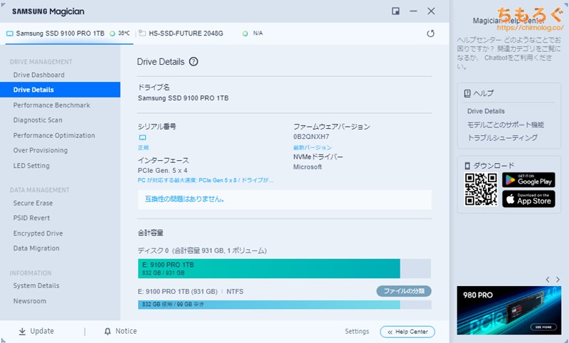569x343 pixels.
Task: Toggle the compact window mode icon
Action: click(395, 11)
